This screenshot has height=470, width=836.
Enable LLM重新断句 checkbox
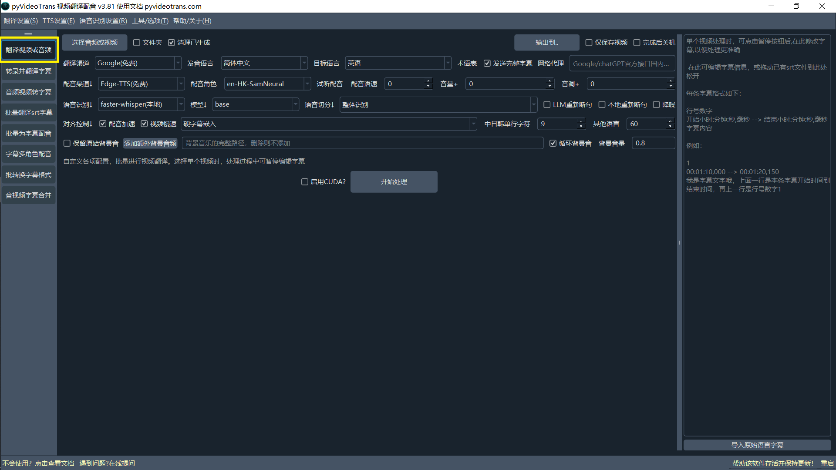(547, 104)
